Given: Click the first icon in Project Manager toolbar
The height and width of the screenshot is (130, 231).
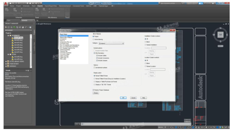Looking at the screenshot, I should 6,27.
